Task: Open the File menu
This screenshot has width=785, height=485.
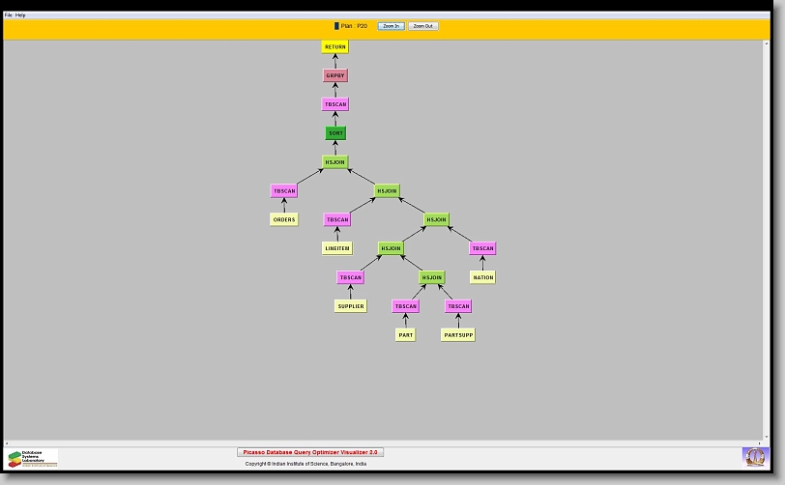Action: pyautogui.click(x=9, y=15)
